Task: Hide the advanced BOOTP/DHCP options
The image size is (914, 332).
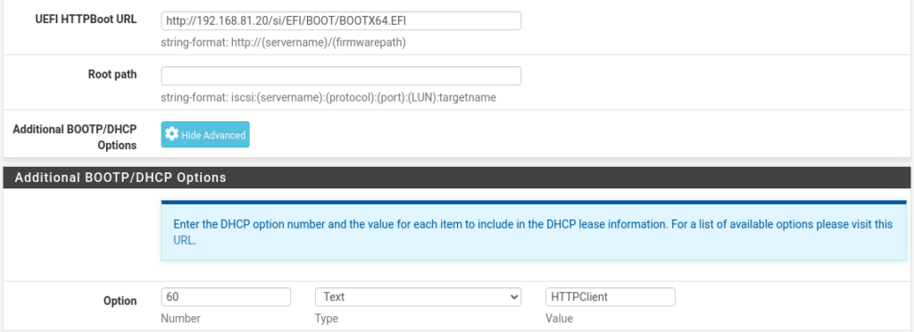Action: [205, 135]
